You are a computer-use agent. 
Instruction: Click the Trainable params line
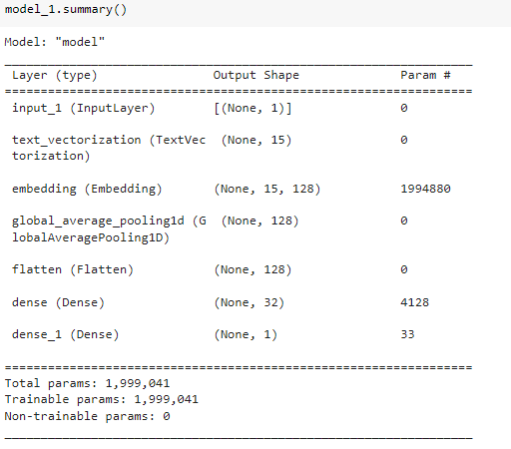click(102, 399)
